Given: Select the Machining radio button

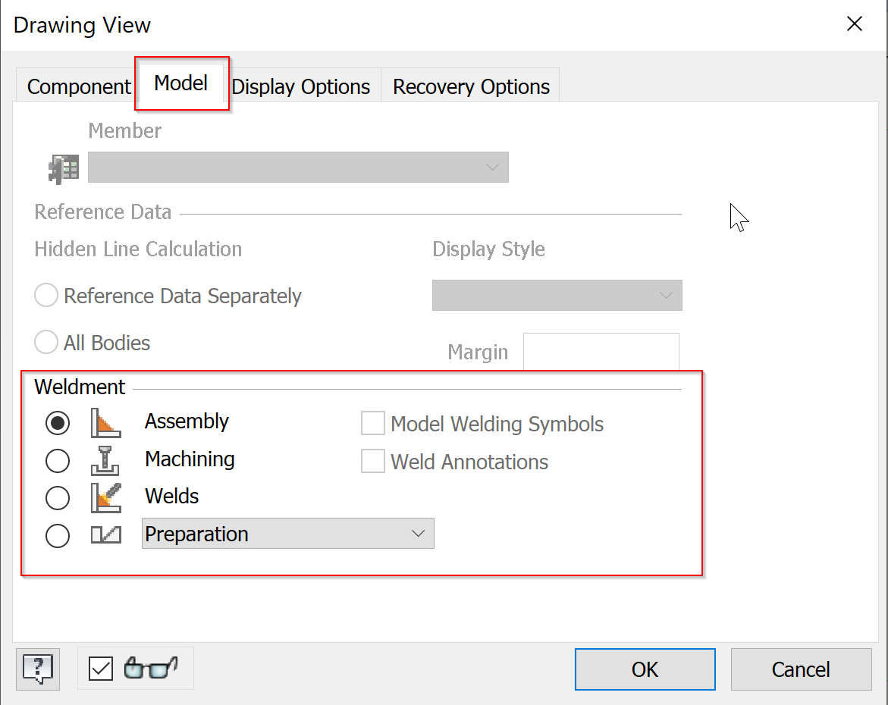Looking at the screenshot, I should 58,460.
